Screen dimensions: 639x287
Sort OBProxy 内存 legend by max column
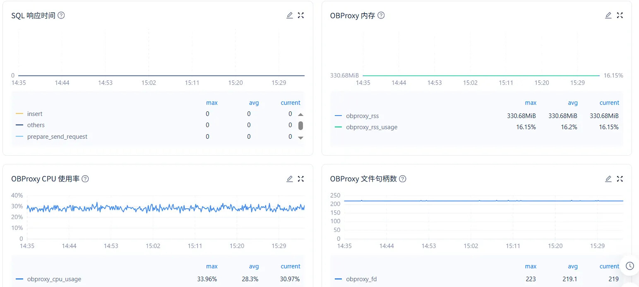530,103
